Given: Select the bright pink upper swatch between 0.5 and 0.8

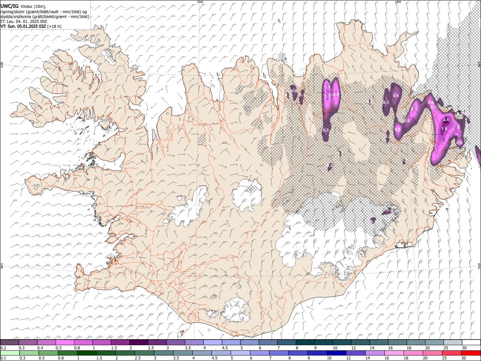Looking at the screenshot, I should pos(65,342).
